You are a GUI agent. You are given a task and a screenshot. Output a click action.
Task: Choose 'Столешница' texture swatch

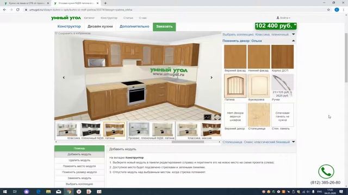[x=259, y=115]
